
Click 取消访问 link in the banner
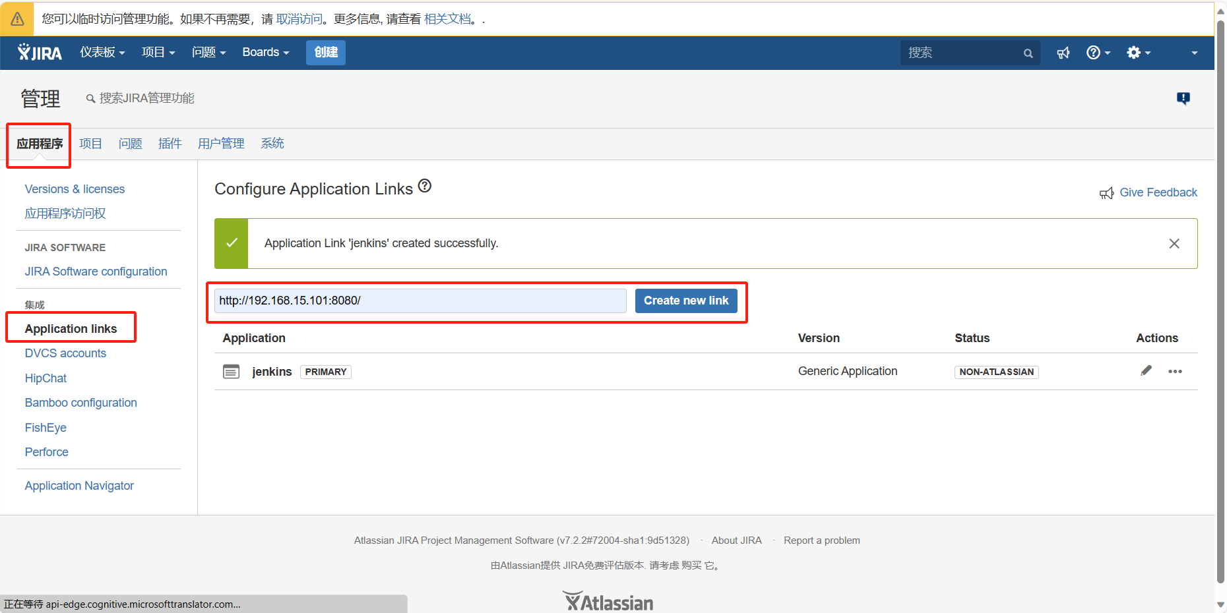pyautogui.click(x=299, y=19)
